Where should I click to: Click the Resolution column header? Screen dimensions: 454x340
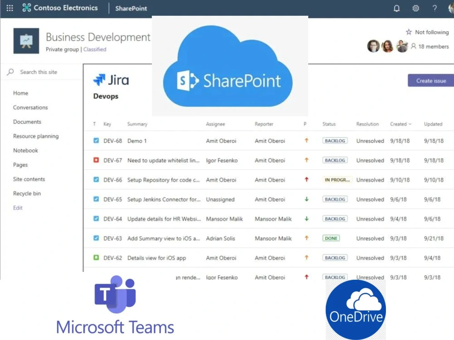(x=367, y=124)
